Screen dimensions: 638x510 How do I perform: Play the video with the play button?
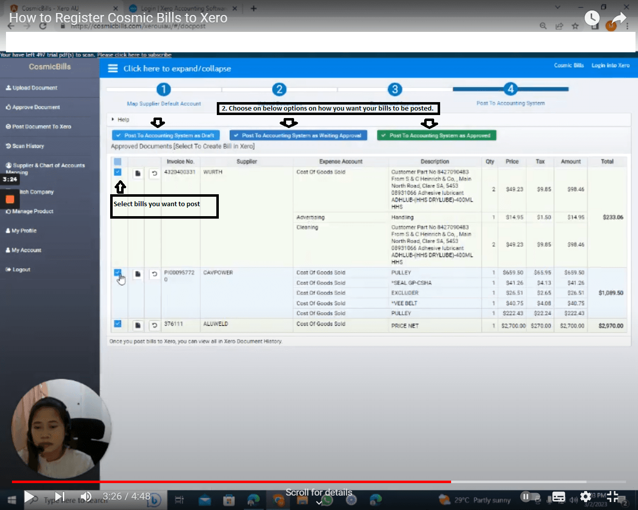point(29,497)
